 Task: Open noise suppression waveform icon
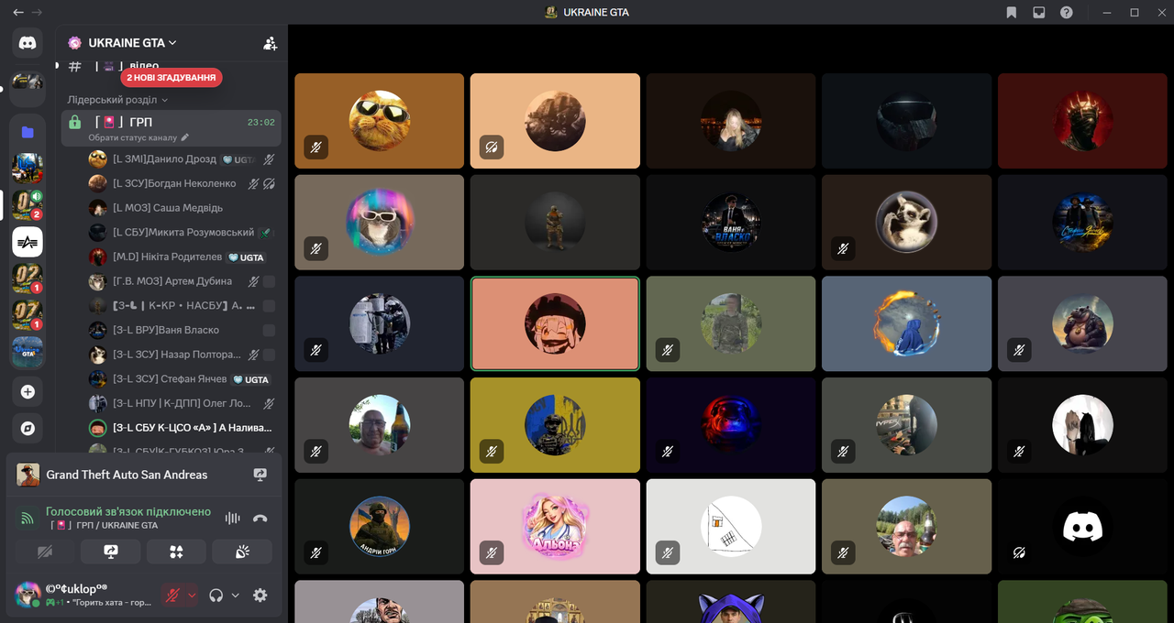pyautogui.click(x=233, y=518)
